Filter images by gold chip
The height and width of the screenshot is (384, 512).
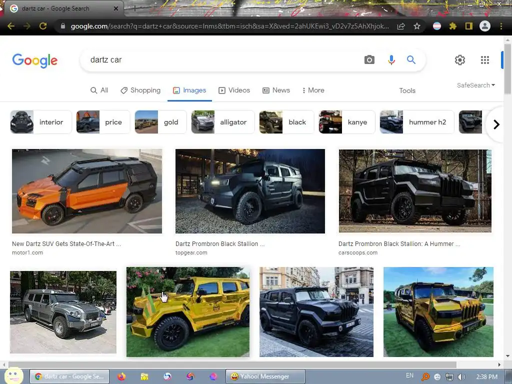point(160,122)
